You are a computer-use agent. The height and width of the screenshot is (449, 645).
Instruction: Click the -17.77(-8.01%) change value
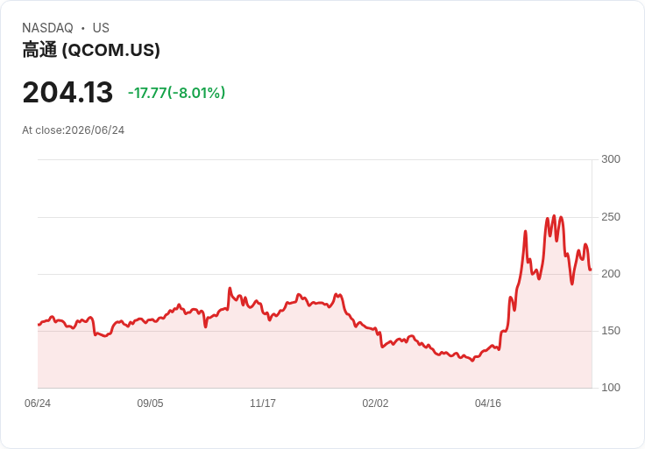click(x=176, y=93)
